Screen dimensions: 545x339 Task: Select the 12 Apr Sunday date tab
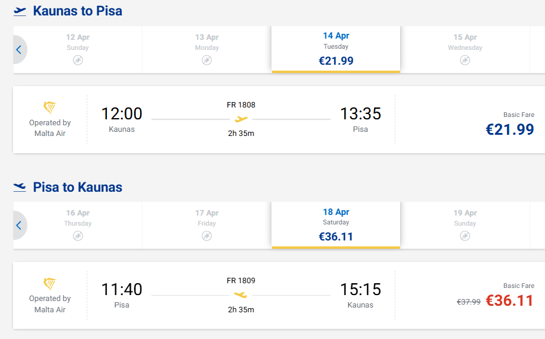coord(78,49)
